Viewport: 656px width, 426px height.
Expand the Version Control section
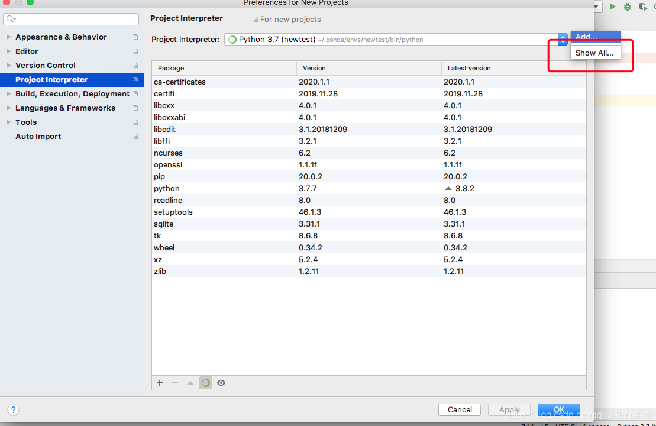pyautogui.click(x=8, y=65)
